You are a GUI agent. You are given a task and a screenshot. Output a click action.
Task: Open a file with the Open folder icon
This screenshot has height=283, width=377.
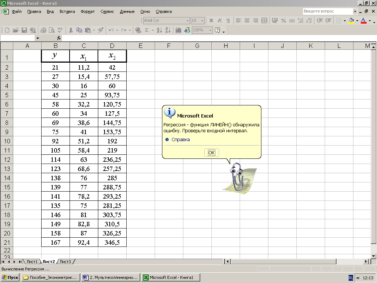15,30
